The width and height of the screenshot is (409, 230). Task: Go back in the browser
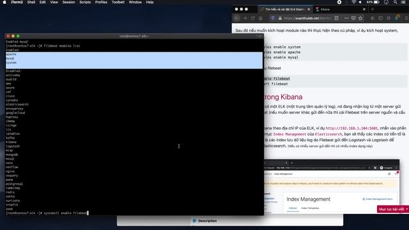coord(237,18)
